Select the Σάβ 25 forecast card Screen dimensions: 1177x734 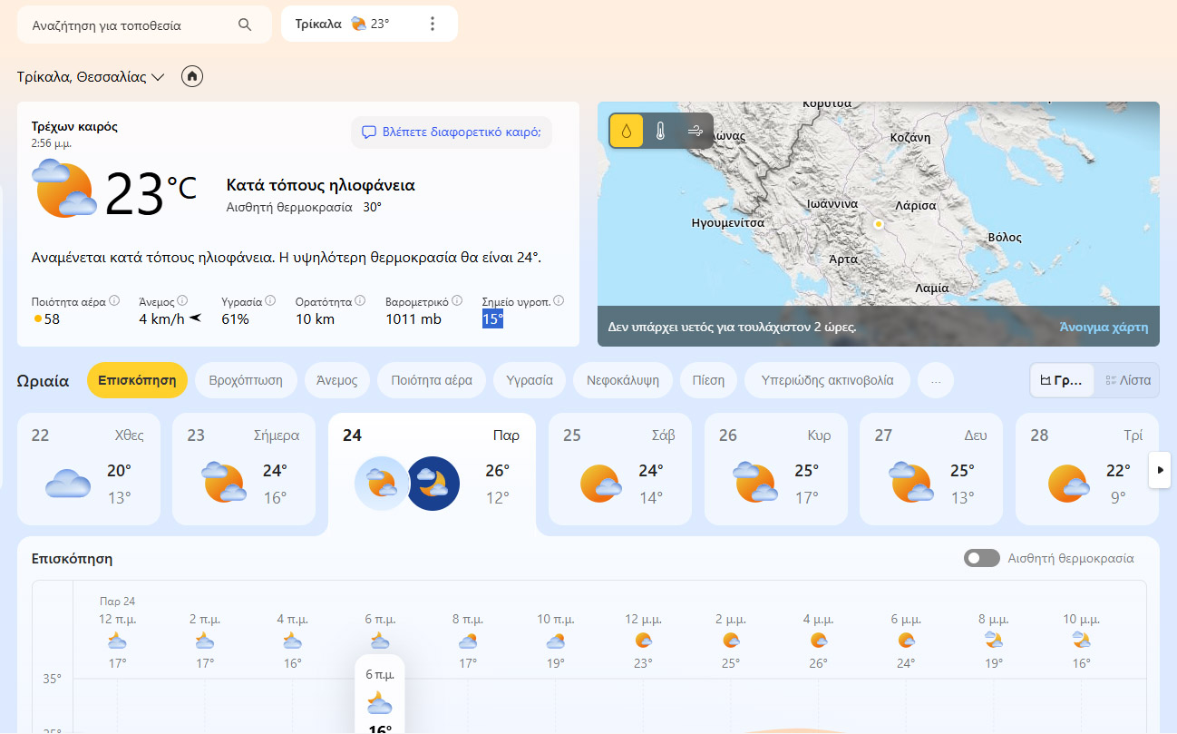click(620, 468)
